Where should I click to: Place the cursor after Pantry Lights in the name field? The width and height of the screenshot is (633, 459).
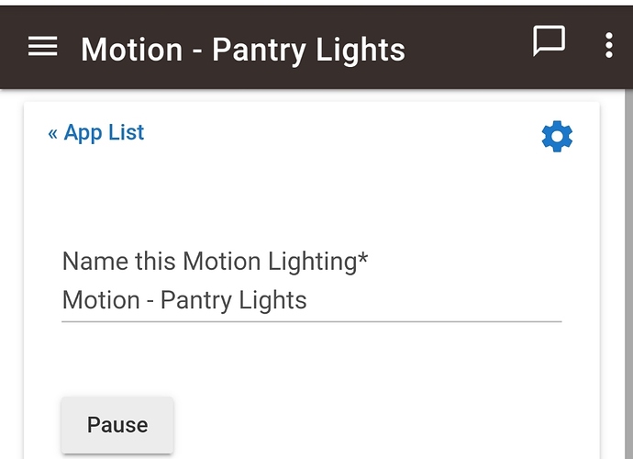[308, 300]
